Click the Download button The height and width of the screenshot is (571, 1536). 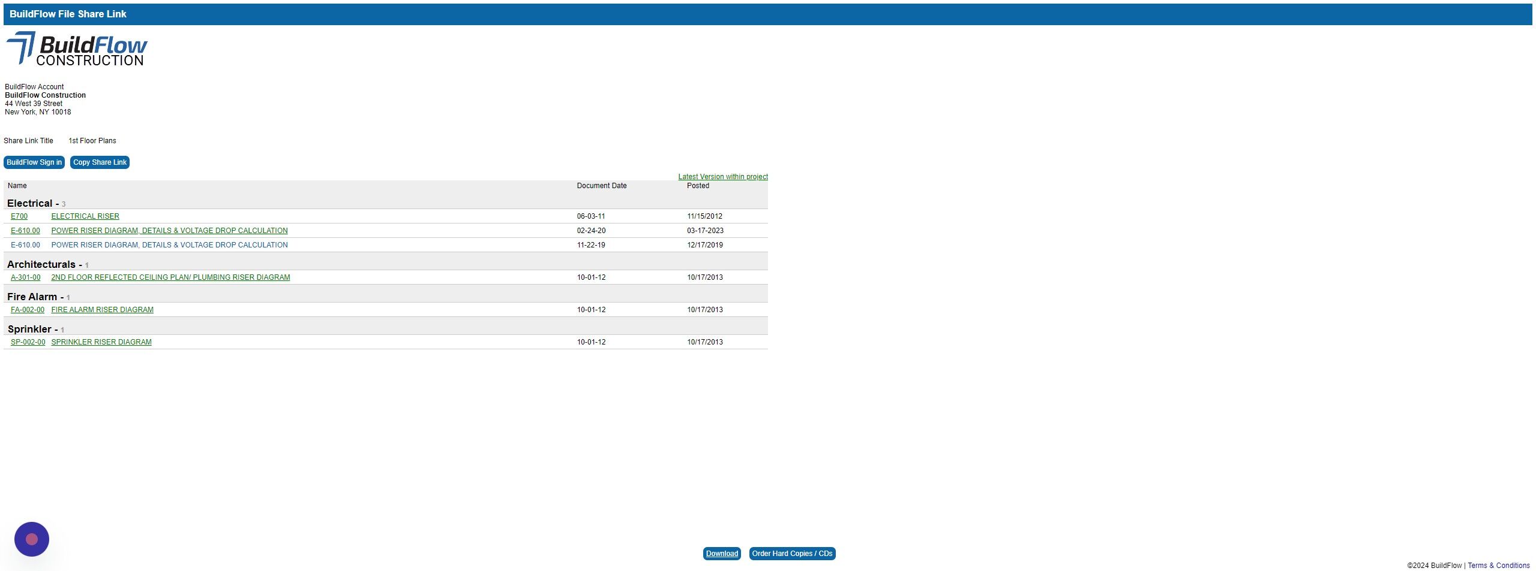(x=722, y=554)
